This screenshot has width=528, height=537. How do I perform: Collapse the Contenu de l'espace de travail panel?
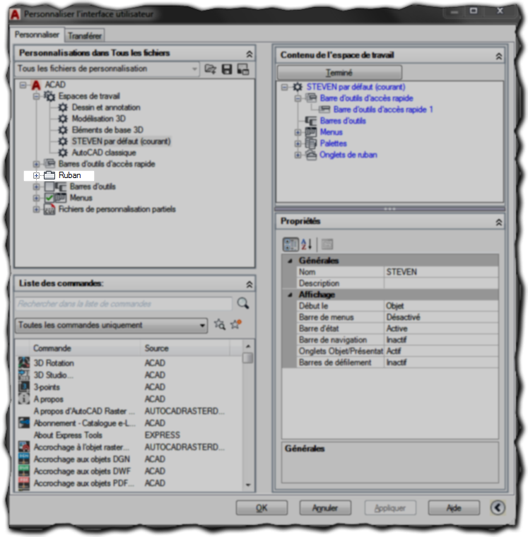(499, 56)
